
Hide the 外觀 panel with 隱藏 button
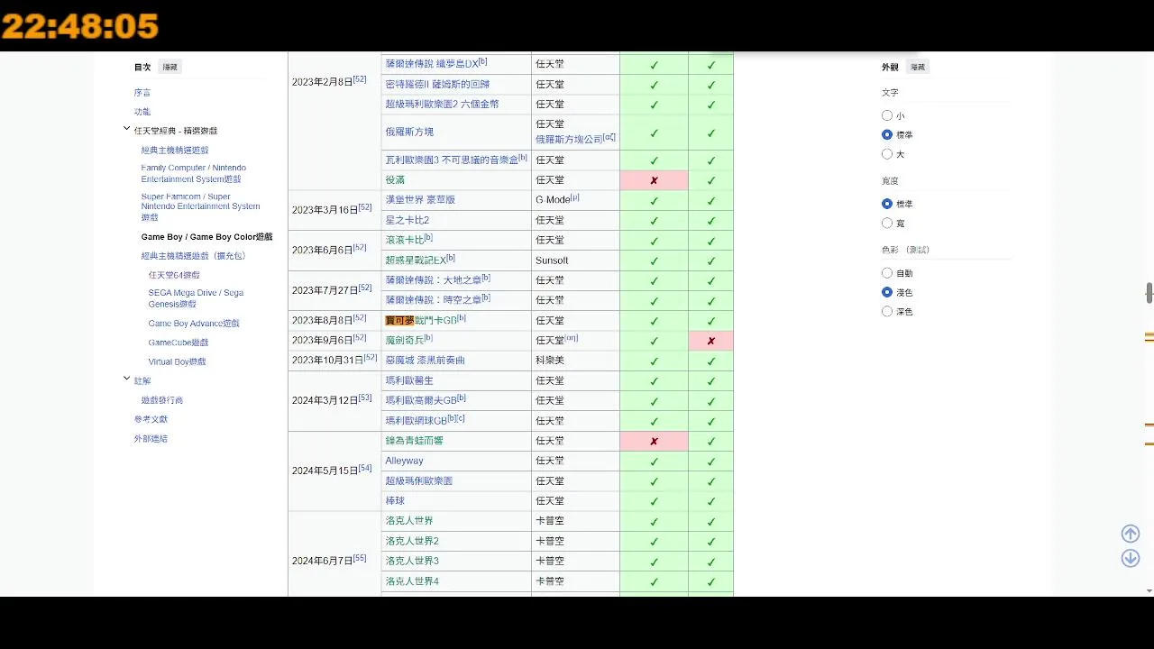pyautogui.click(x=918, y=67)
